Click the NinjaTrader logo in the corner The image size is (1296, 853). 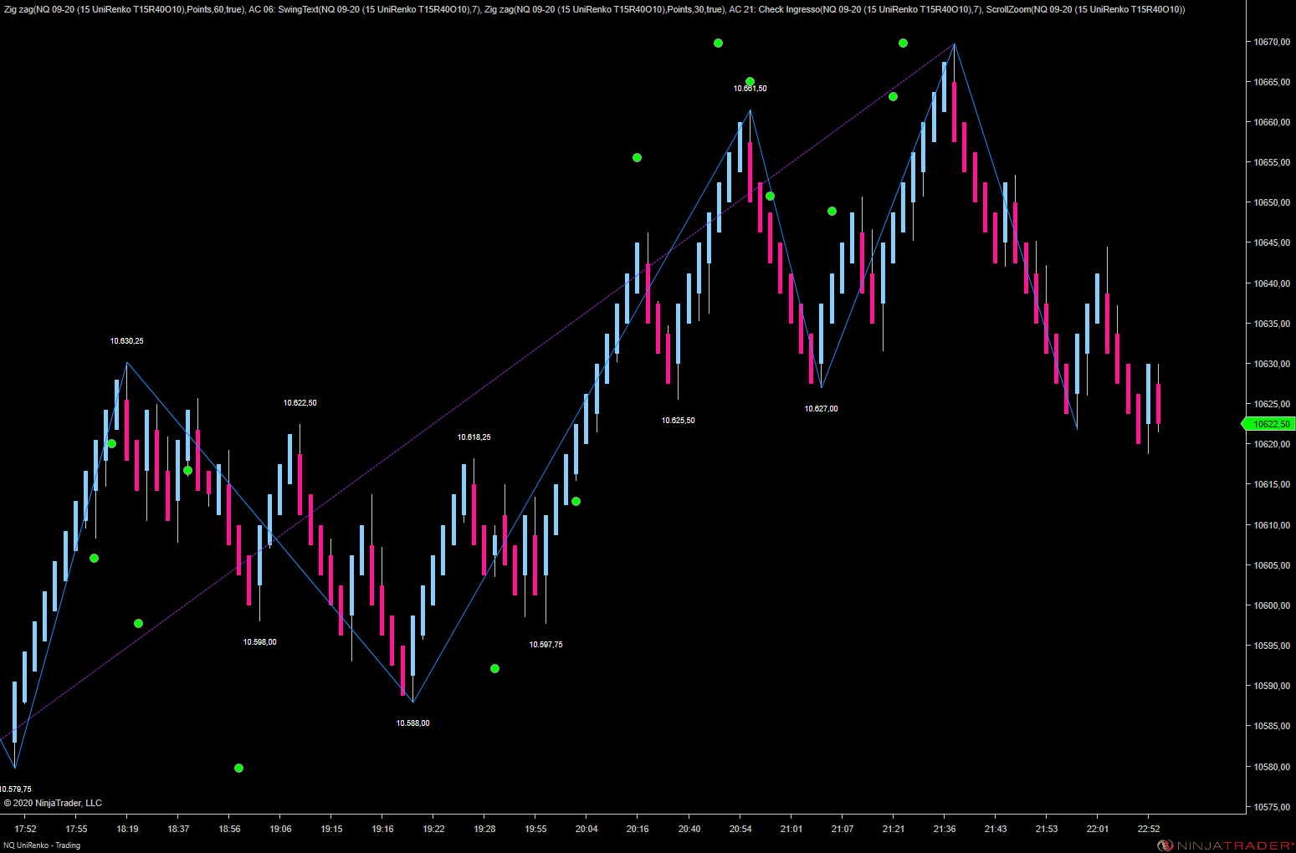tap(1226, 845)
